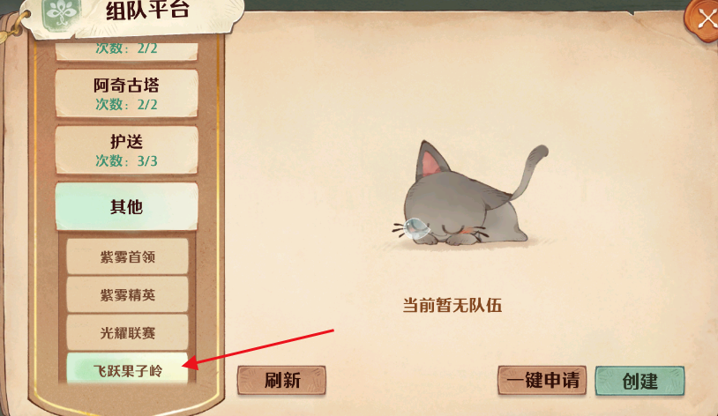
Task: Choose 紫雾首领 from the sublist
Action: (127, 256)
